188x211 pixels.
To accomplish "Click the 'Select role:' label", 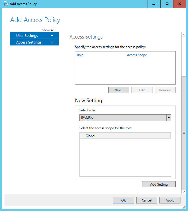I will pyautogui.click(x=87, y=110).
